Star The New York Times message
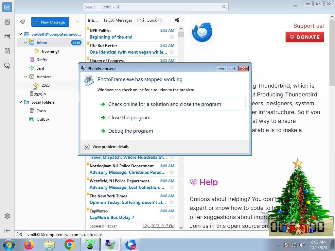Image resolution: width=335 pixels, height=251 pixels. coord(171,202)
